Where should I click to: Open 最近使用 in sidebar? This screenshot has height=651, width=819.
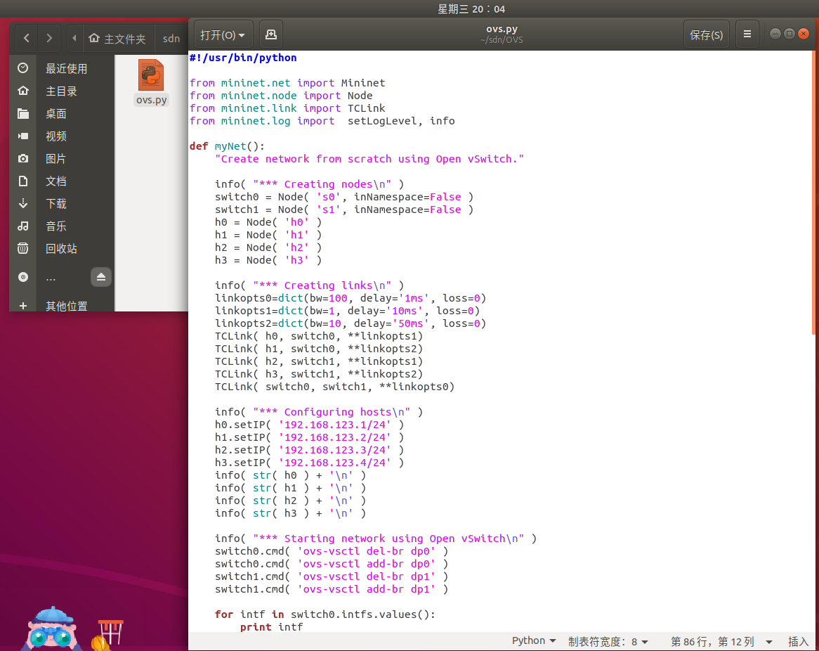(66, 68)
